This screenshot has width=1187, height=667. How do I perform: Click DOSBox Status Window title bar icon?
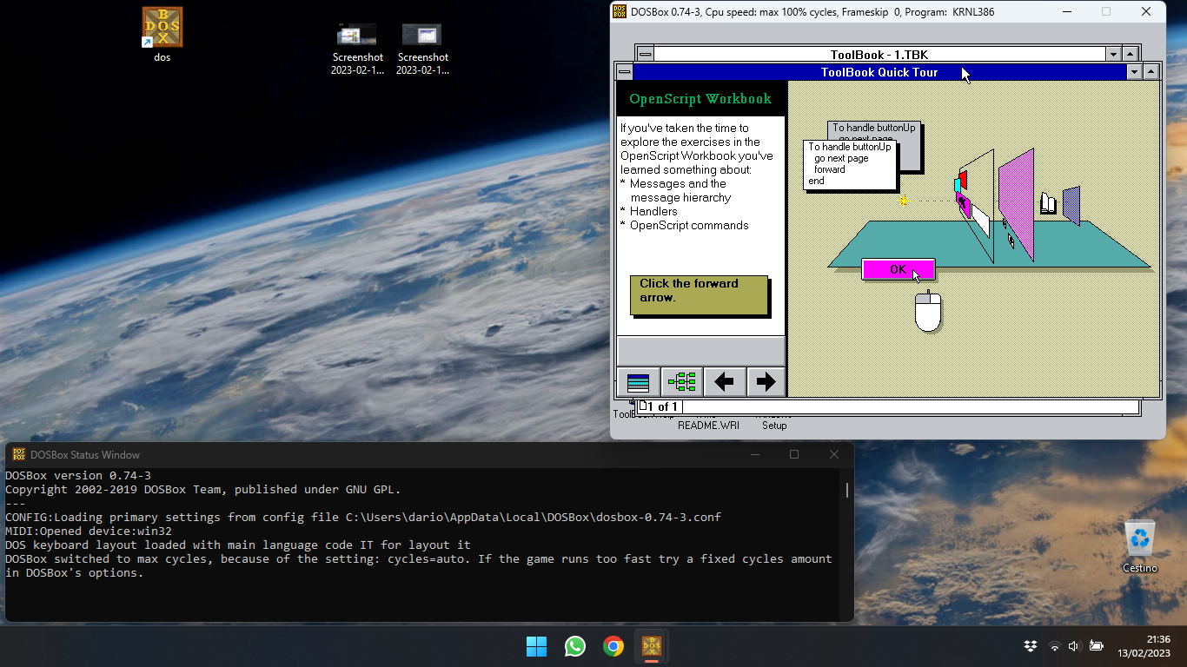(x=18, y=454)
